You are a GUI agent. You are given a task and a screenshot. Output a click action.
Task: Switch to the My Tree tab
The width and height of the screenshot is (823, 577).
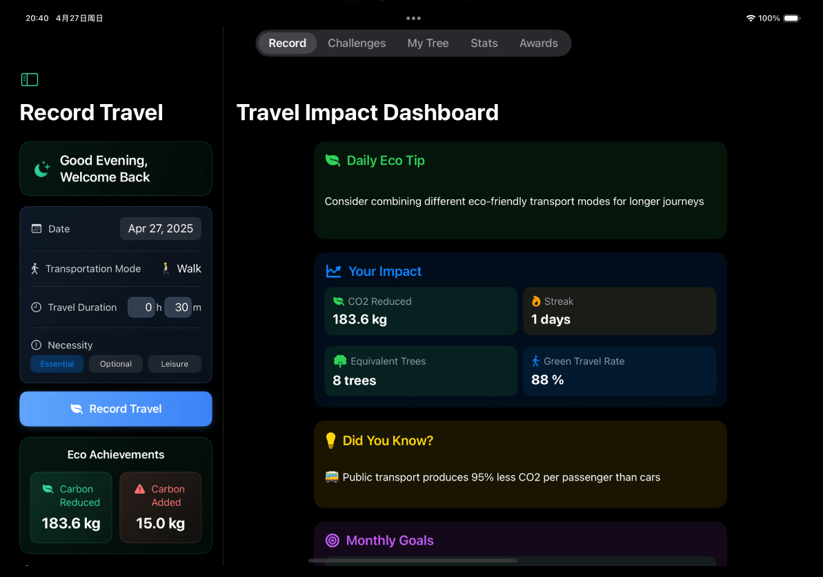[428, 43]
